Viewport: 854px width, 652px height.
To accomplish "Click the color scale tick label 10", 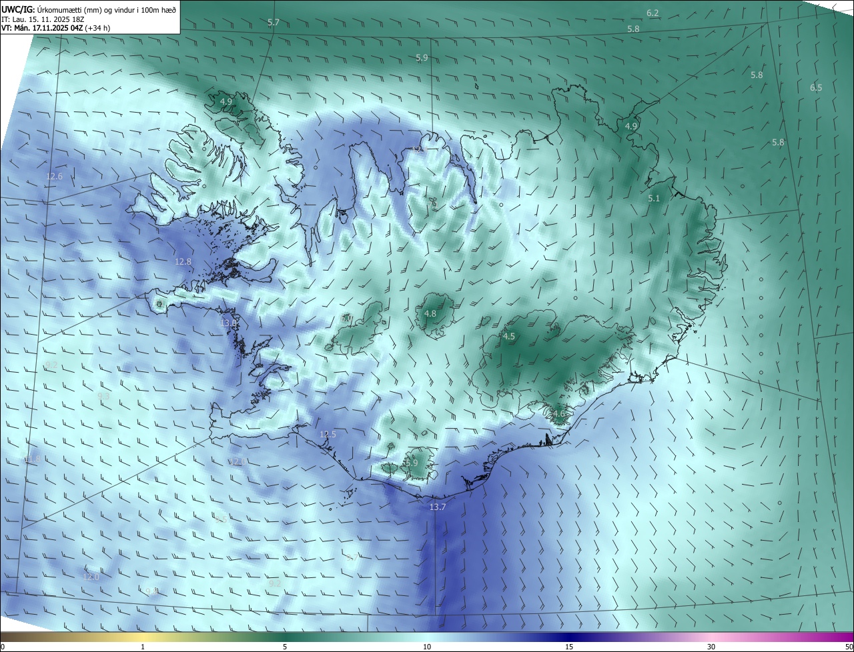I will 427,647.
